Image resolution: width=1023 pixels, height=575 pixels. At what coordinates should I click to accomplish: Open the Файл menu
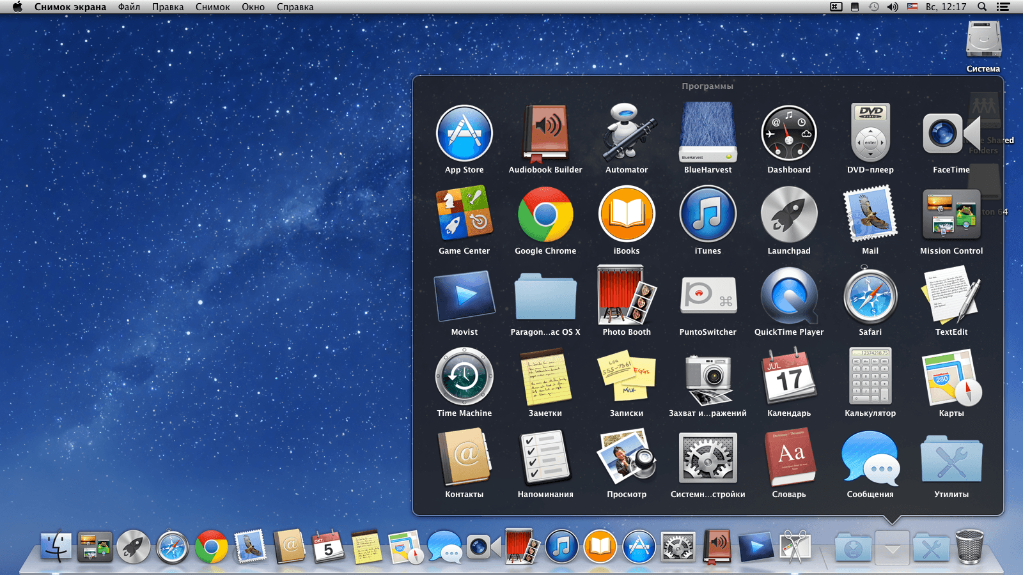point(129,7)
